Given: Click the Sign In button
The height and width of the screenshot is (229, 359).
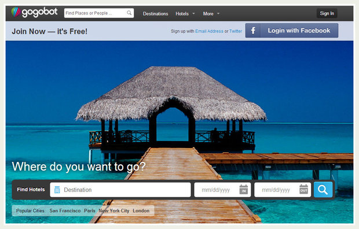Looking at the screenshot, I should pos(327,13).
